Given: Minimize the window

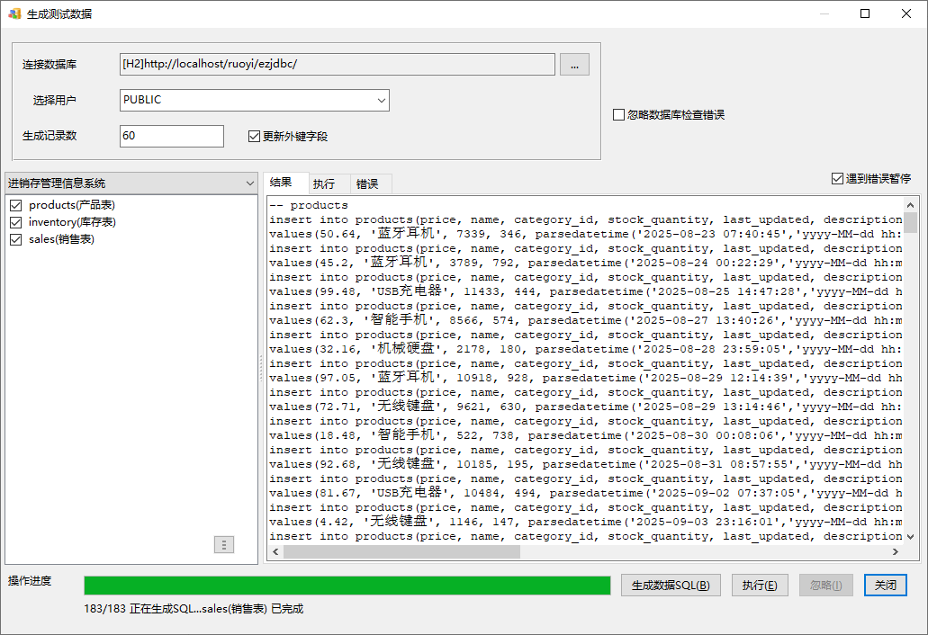Looking at the screenshot, I should (x=824, y=13).
